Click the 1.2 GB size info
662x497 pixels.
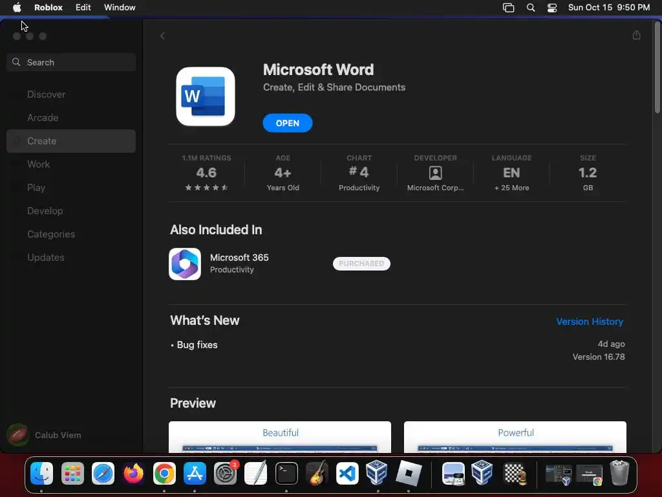click(x=588, y=173)
